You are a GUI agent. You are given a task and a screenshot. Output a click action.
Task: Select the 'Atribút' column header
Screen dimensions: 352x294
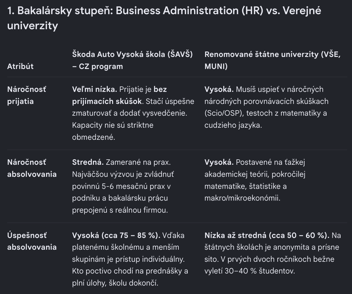[x=20, y=66]
